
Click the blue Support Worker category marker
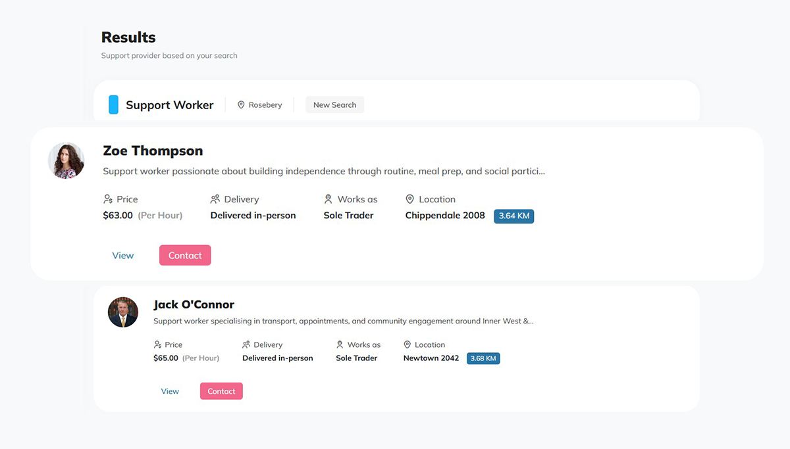click(113, 105)
